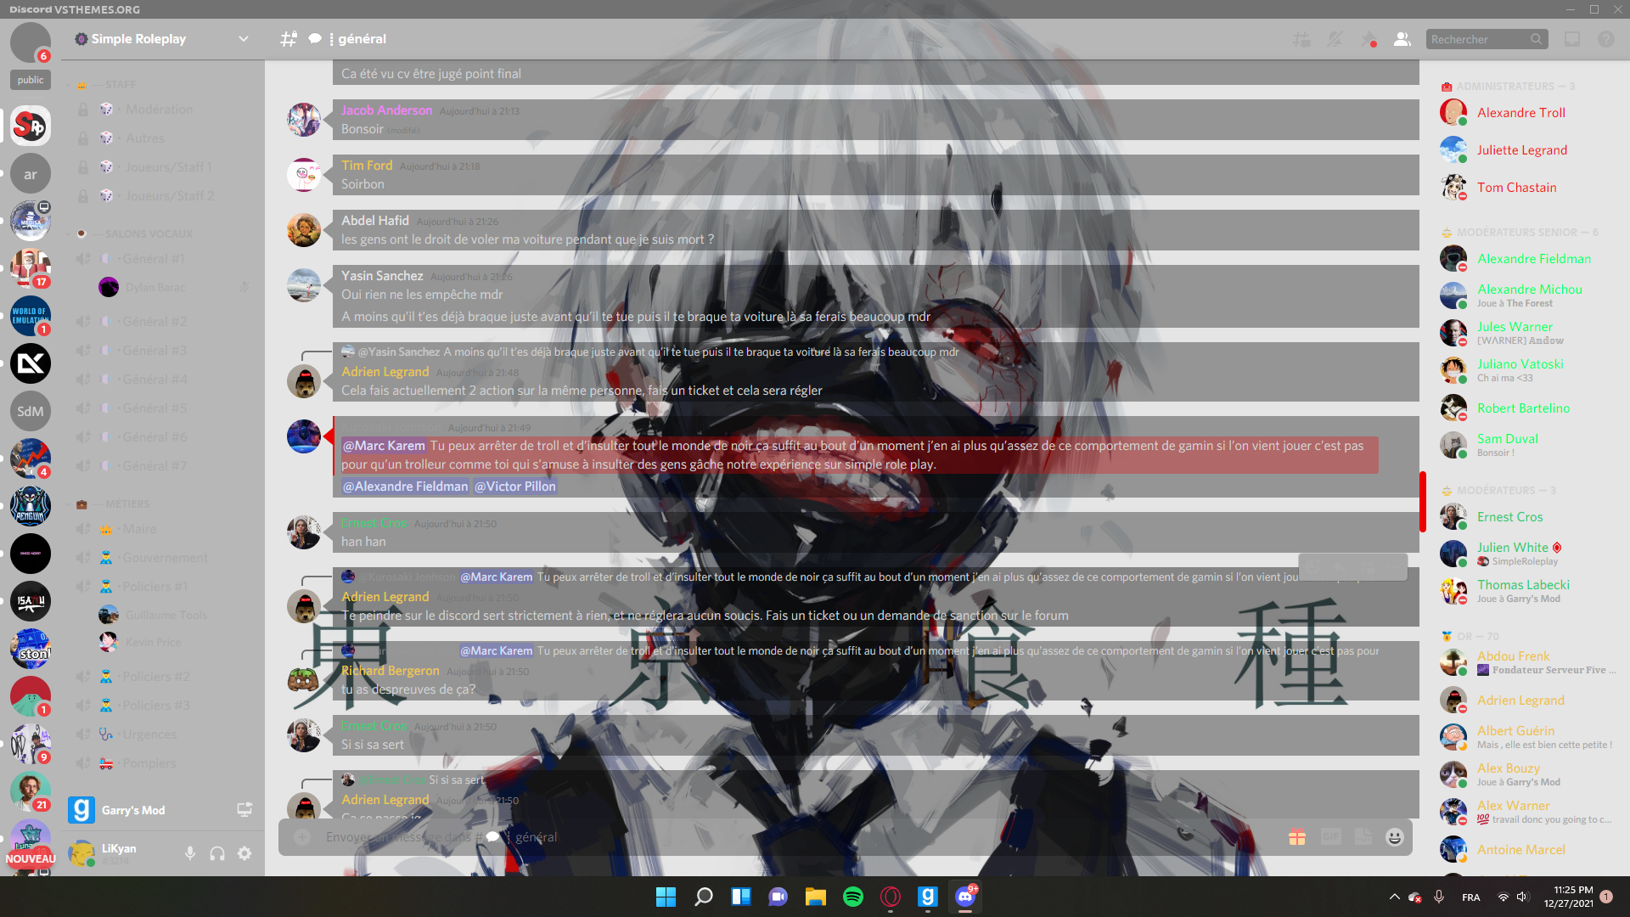Toggle headphones deafen in user panel
This screenshot has height=917, width=1630.
pos(217,853)
